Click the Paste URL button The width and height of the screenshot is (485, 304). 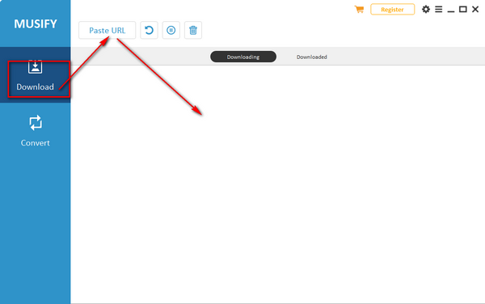click(107, 30)
